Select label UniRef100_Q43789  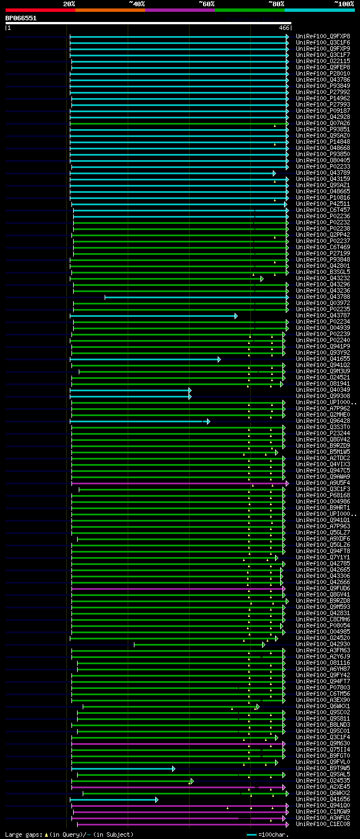point(323,173)
